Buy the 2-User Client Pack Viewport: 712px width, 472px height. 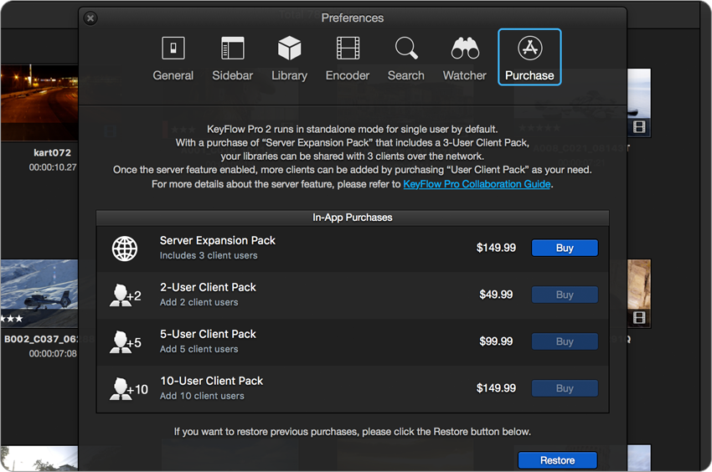click(565, 295)
